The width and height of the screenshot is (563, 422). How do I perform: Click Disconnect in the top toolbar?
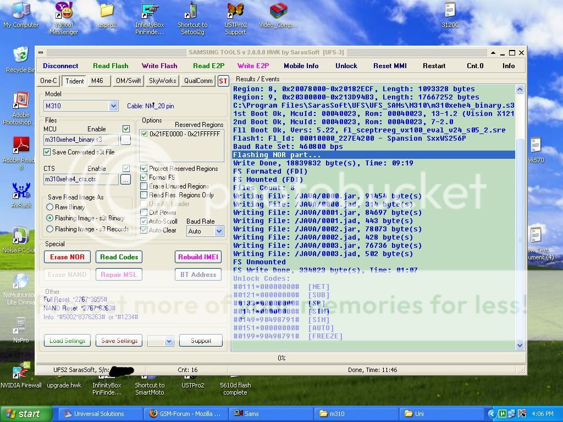tap(60, 66)
